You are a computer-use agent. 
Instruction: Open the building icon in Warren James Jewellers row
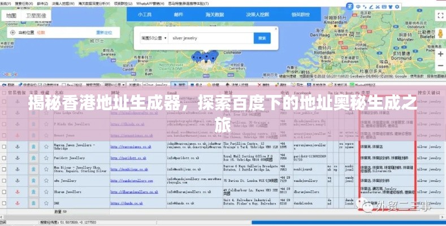point(33,147)
